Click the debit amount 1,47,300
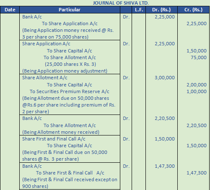 [165, 166]
